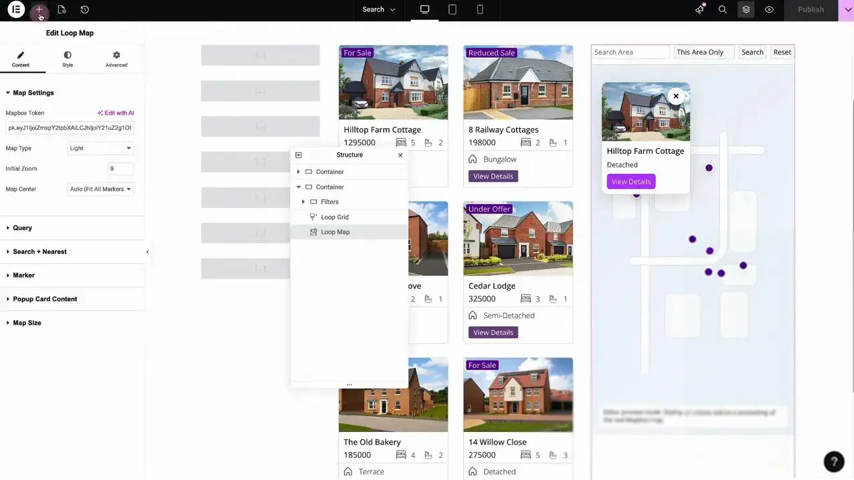The height and width of the screenshot is (480, 854).
Task: Open the Map Type dropdown
Action: pos(100,149)
